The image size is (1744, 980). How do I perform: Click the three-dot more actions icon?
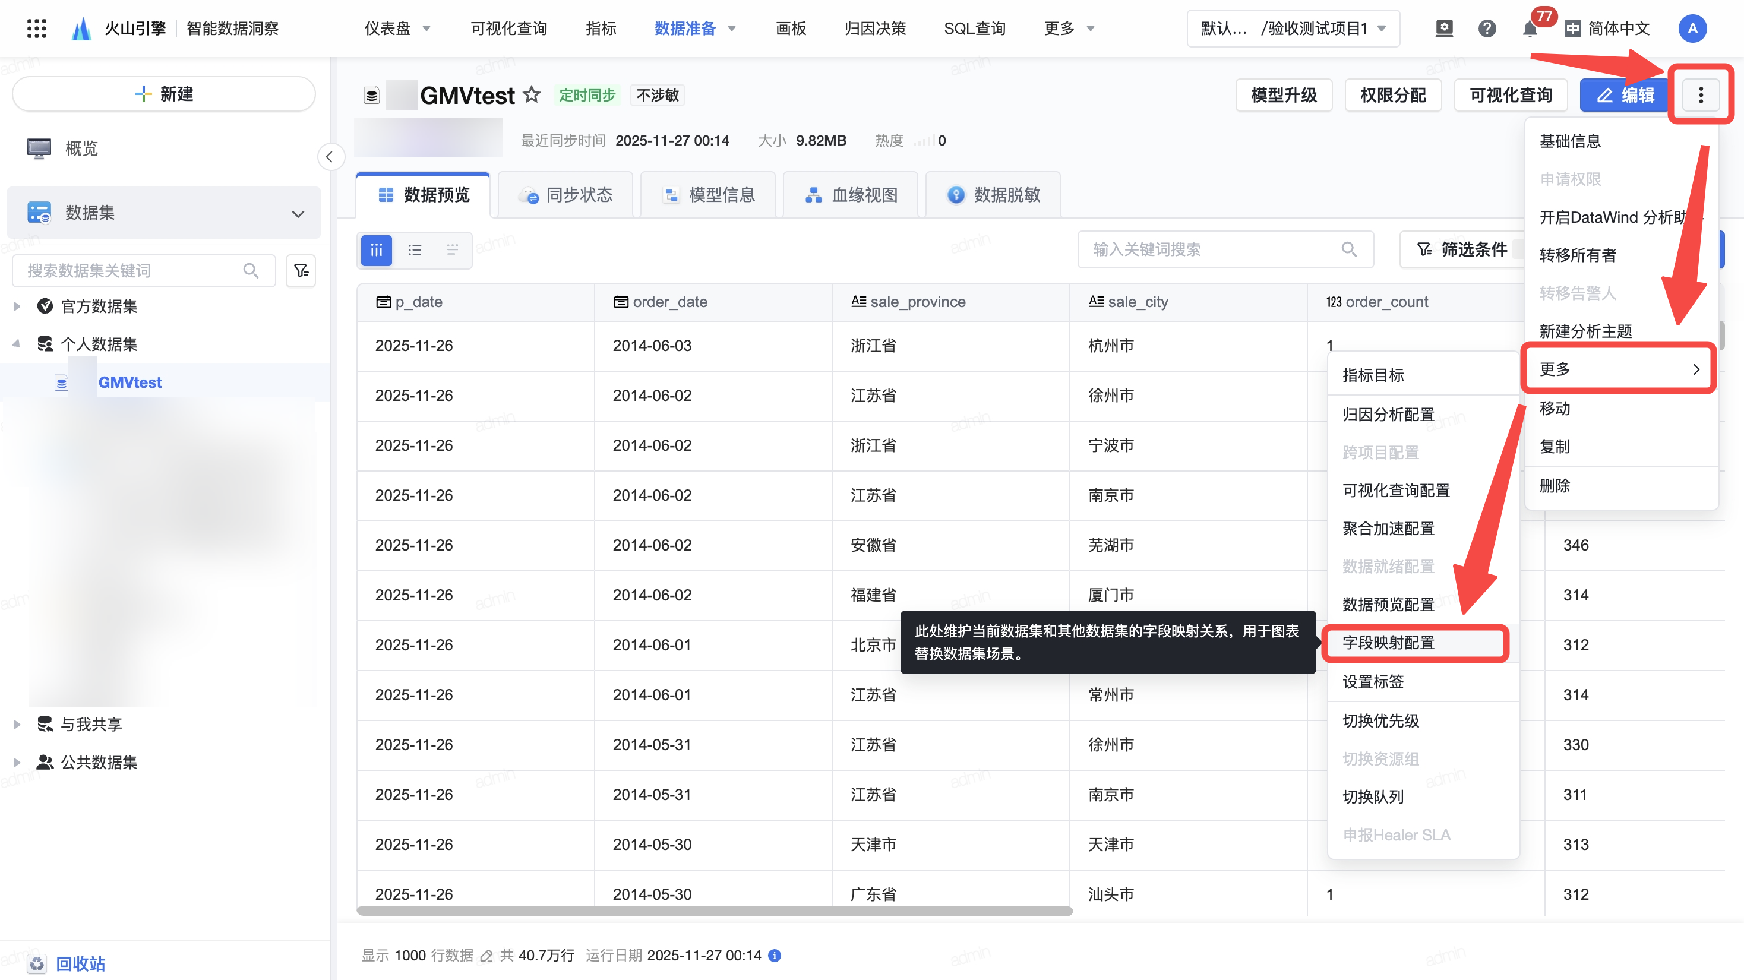[x=1700, y=95]
